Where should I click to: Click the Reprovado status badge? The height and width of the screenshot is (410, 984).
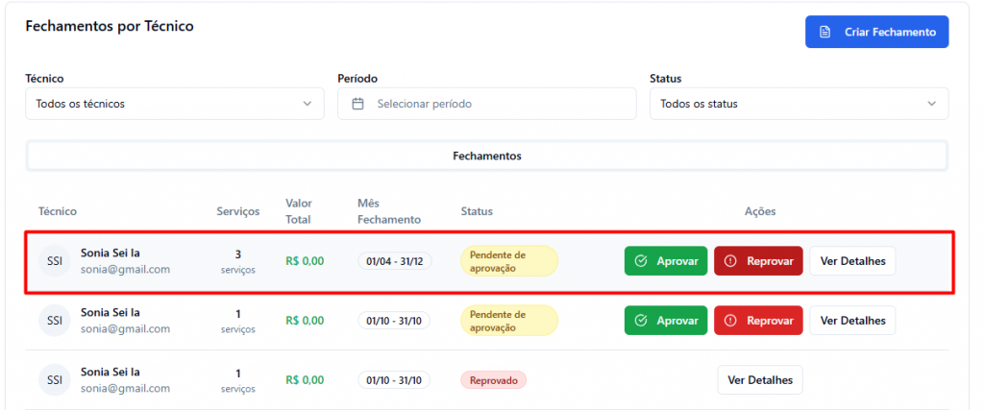493,380
